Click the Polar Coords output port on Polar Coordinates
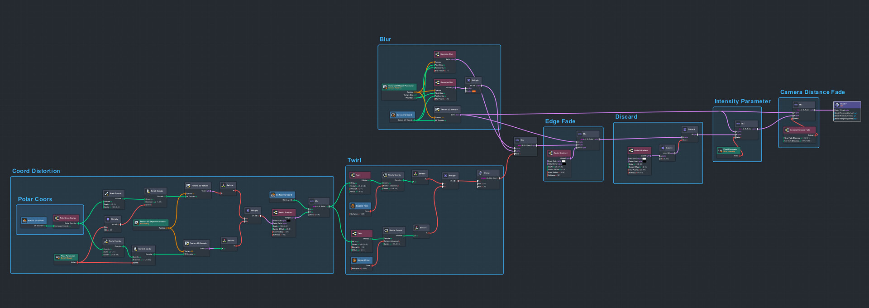869x308 pixels. click(x=78, y=223)
